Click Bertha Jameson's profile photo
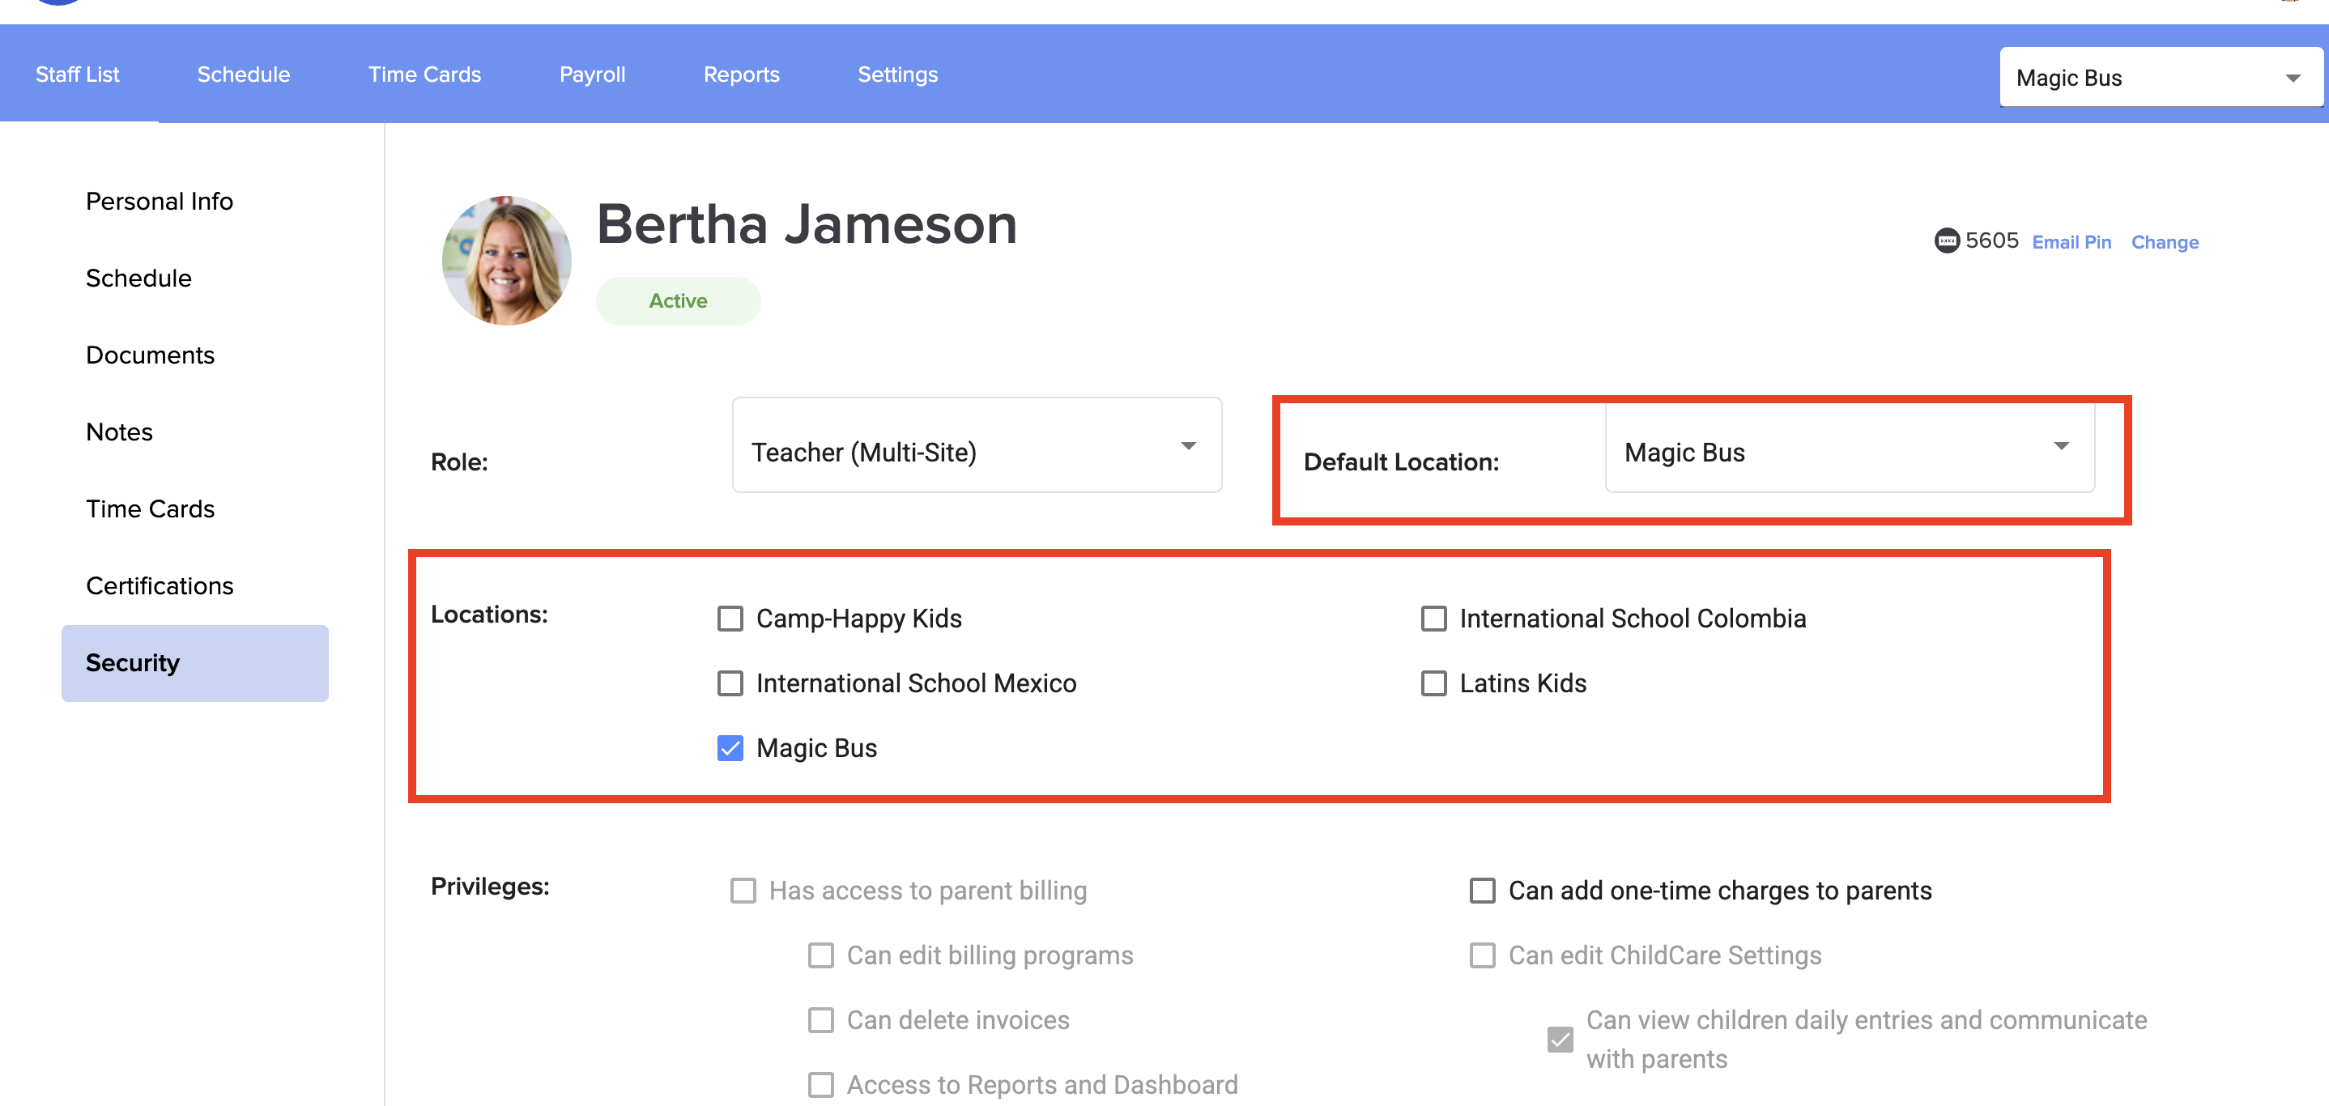Viewport: 2329px width, 1106px height. point(506,262)
